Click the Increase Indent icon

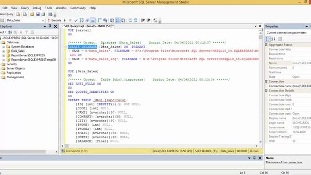pyautogui.click(x=148, y=20)
